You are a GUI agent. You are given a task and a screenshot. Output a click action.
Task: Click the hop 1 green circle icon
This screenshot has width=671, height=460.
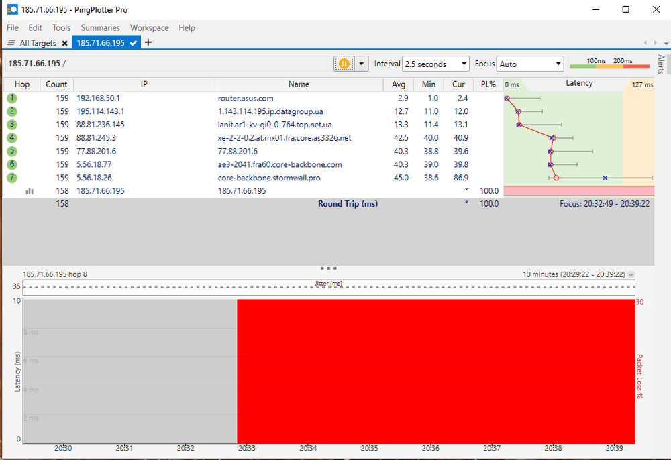[12, 98]
